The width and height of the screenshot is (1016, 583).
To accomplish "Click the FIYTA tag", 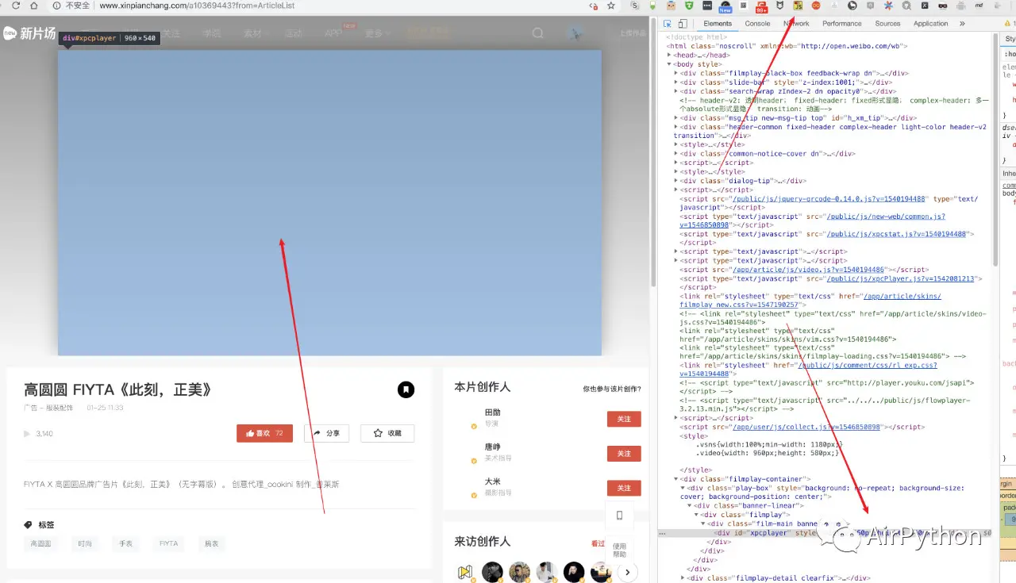I will 168,544.
